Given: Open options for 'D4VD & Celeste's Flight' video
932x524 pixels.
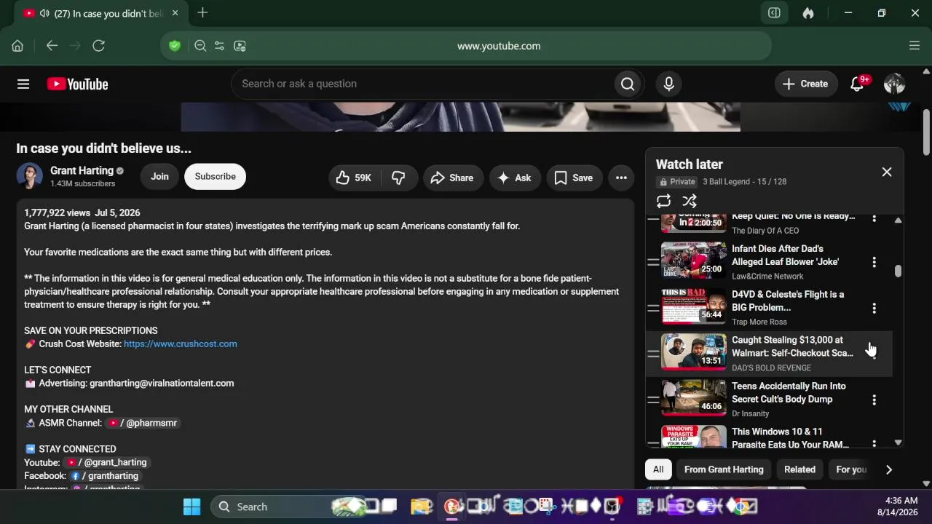Looking at the screenshot, I should tap(874, 308).
